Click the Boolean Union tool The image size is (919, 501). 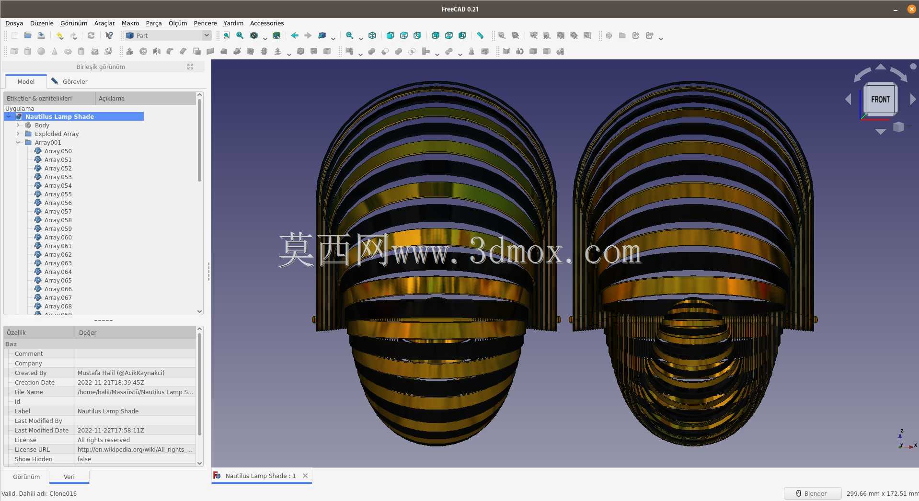point(399,51)
